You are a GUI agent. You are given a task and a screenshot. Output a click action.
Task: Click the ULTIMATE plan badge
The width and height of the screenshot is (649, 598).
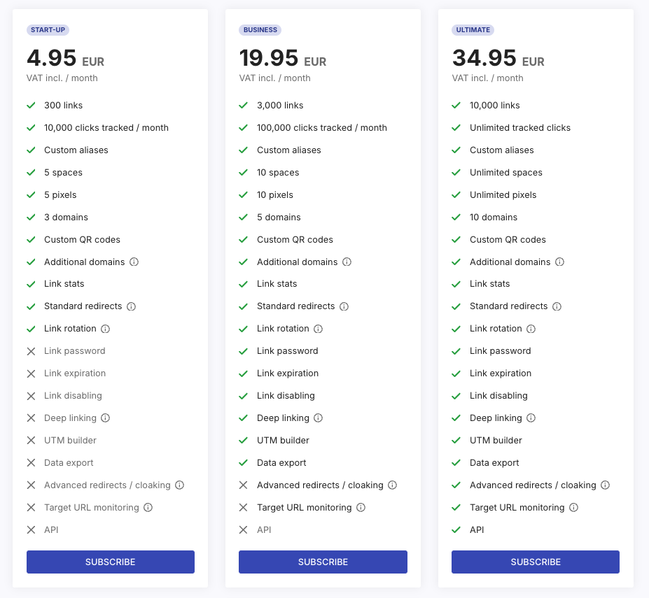(x=473, y=30)
